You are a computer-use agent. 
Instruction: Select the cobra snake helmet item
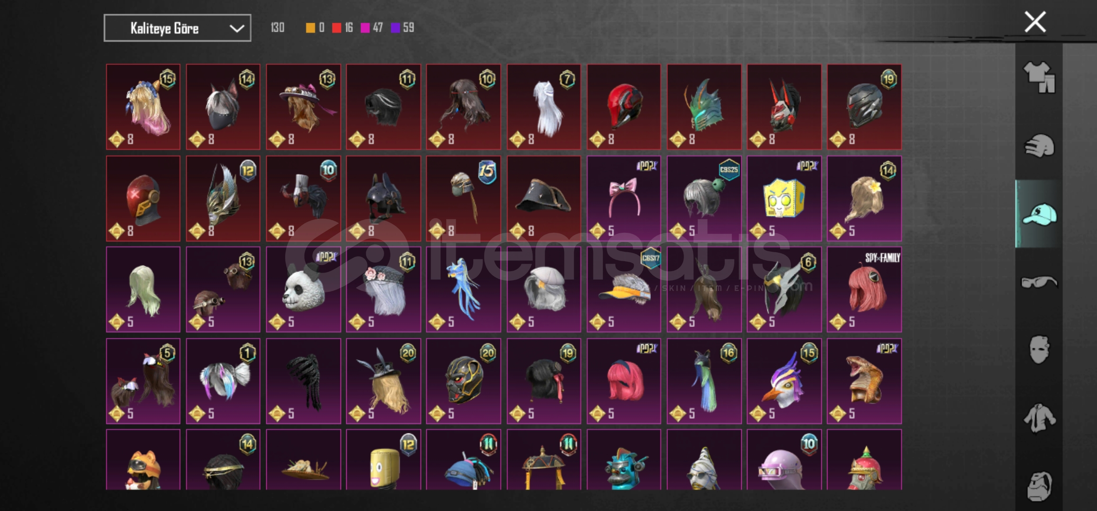864,381
